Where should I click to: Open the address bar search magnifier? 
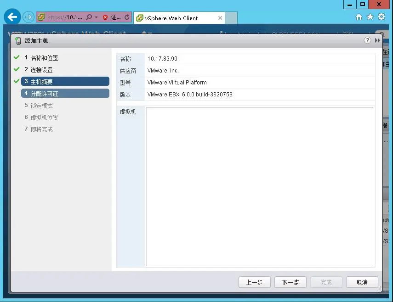pyautogui.click(x=89, y=17)
